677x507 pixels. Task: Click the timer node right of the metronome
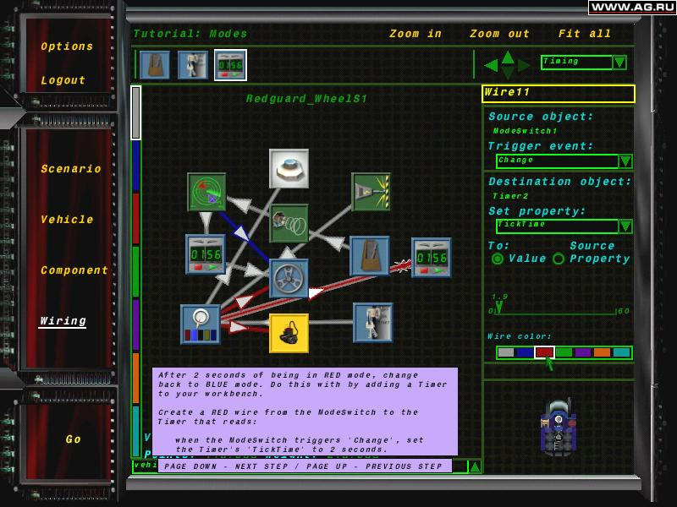[432, 258]
